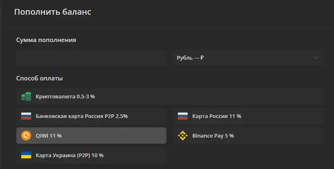
Task: Select Криптовалюта 0.5-3 % payment method
Action: (170, 96)
